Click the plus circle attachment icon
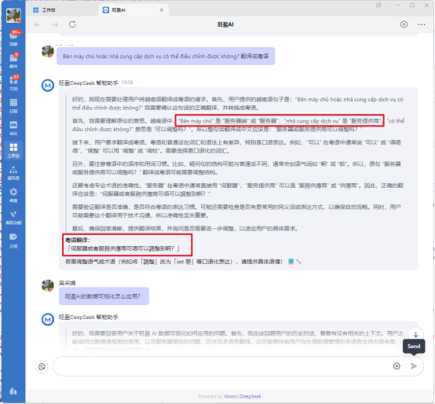 pyautogui.click(x=397, y=366)
